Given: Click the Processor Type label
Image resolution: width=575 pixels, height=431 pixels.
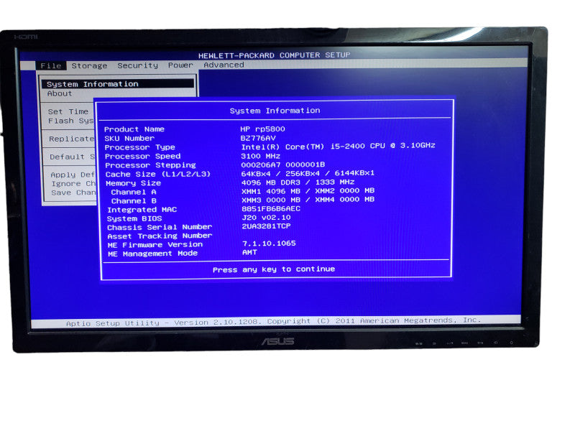Looking at the screenshot, I should pos(139,147).
